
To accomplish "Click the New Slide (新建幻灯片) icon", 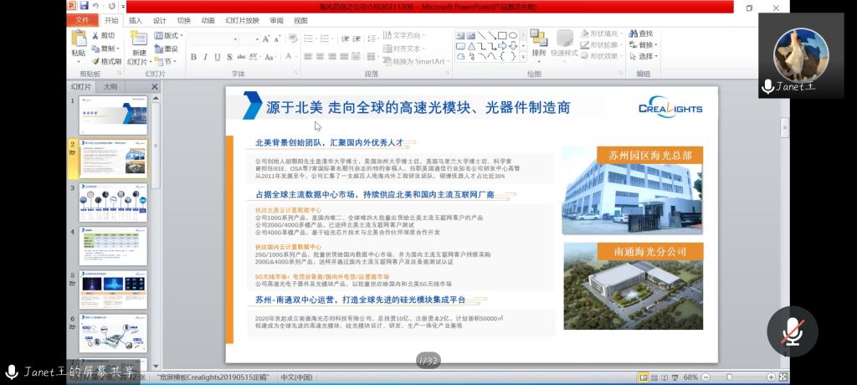I will pos(139,38).
